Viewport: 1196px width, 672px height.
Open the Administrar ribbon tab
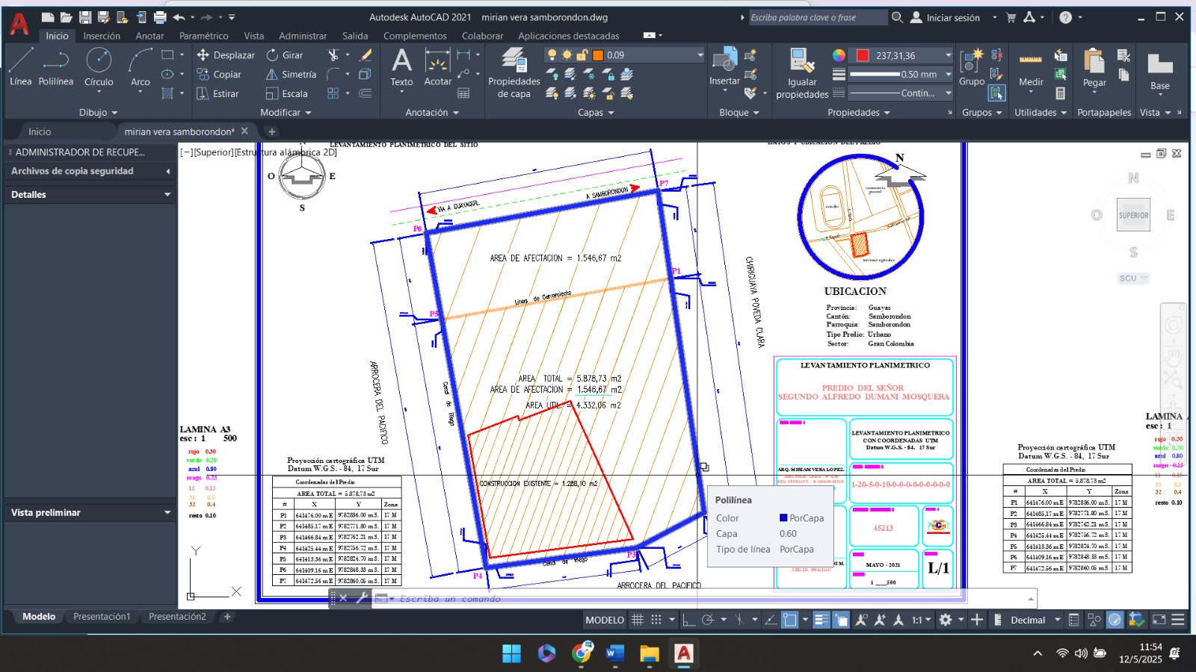click(x=303, y=36)
